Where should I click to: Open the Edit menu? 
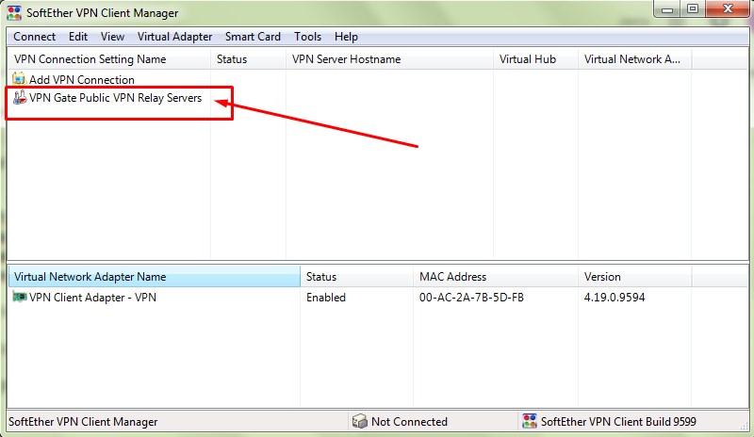[x=78, y=37]
